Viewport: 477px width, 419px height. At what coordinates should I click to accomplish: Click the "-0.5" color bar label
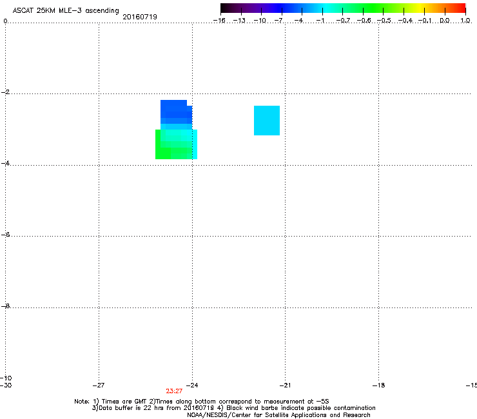[x=384, y=21]
